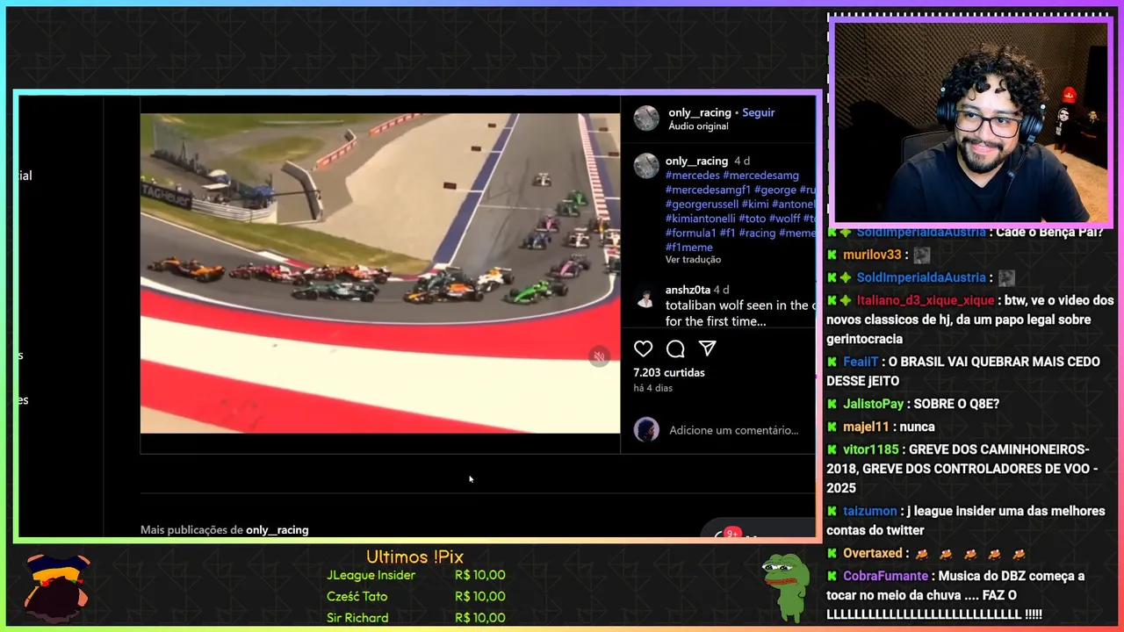Viewport: 1124px width, 632px height.
Task: Click the emote image in murilov33's message
Action: coord(921,255)
